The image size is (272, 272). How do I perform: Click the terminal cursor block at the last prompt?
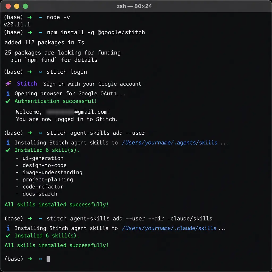point(48,259)
